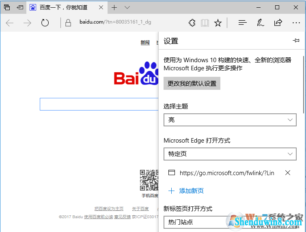This screenshot has width=306, height=232.
Task: Open the 打开方式 dropdown showing 特定页
Action: pos(230,154)
